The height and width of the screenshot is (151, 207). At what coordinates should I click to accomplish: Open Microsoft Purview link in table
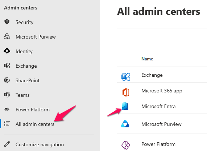coord(161,124)
